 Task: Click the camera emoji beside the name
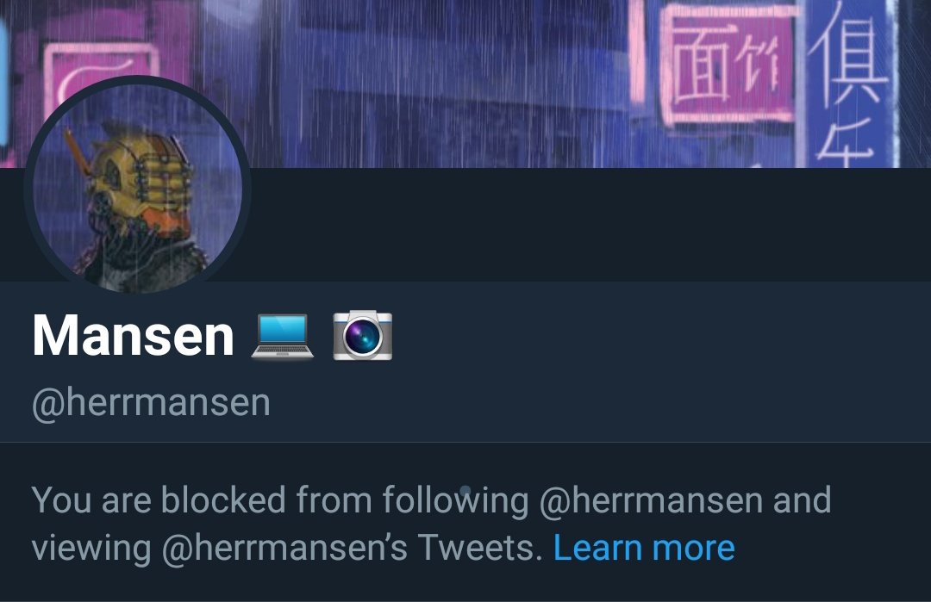362,335
